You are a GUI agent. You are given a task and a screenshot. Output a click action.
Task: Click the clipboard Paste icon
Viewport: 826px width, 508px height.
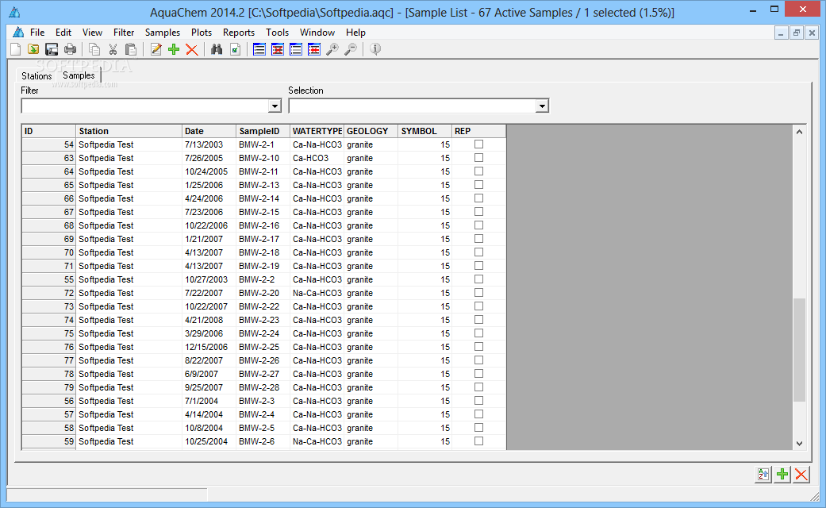coord(131,49)
